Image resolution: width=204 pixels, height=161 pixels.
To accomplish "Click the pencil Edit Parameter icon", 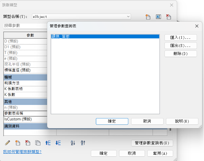I will point(8,143).
